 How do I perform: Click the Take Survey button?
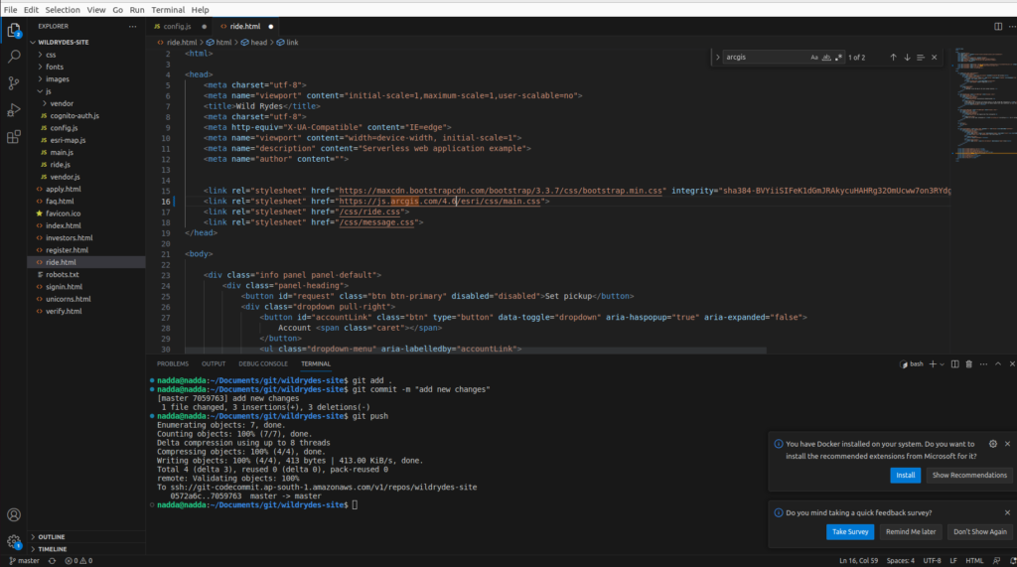click(849, 531)
